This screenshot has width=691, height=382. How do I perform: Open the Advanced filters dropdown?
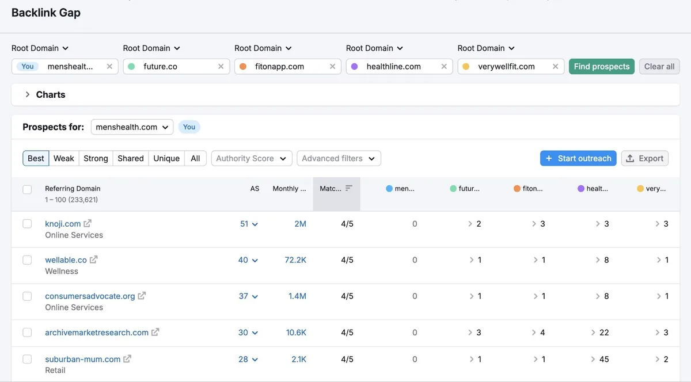pos(339,158)
